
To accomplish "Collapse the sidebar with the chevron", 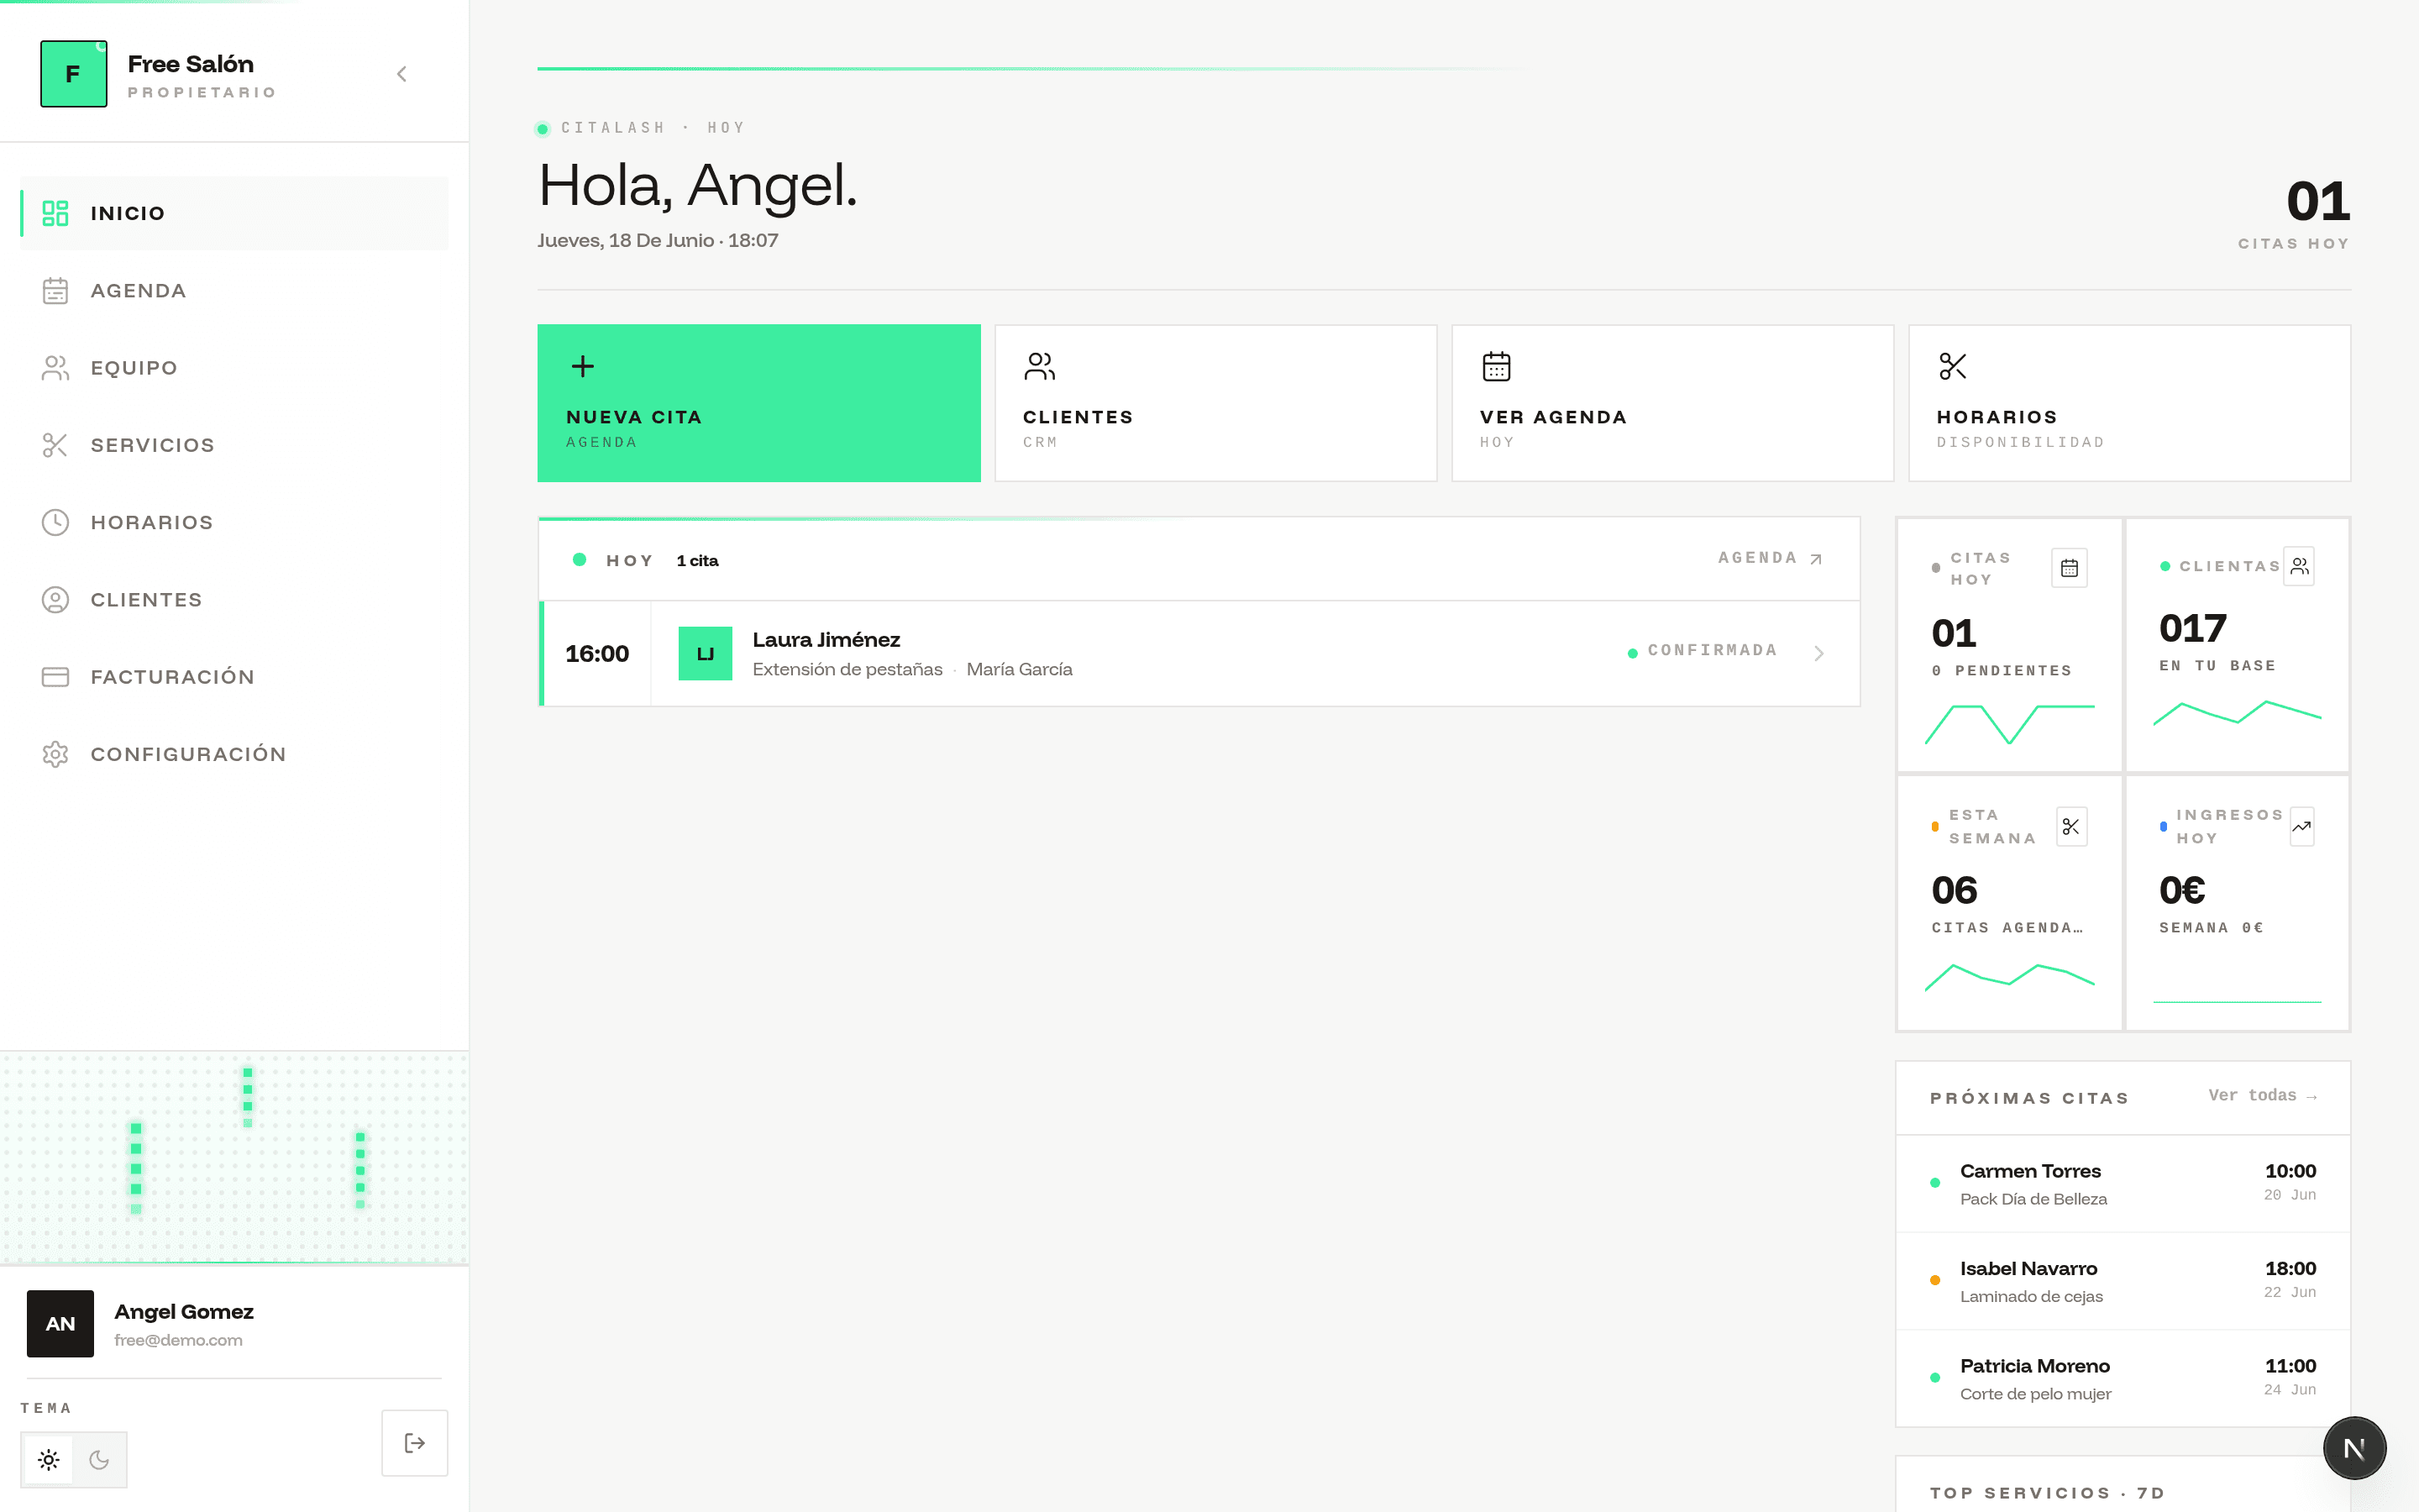I will pyautogui.click(x=401, y=74).
